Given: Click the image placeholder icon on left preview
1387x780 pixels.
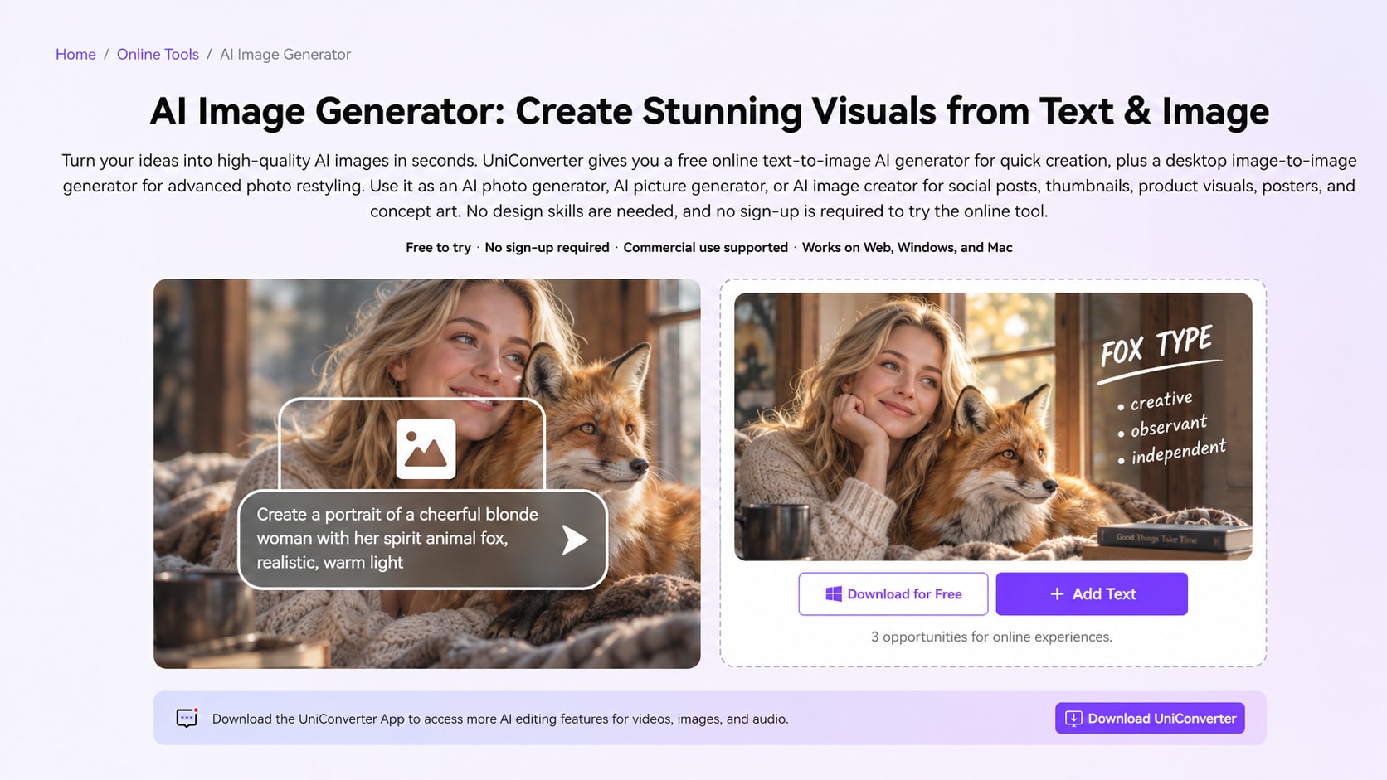Looking at the screenshot, I should pos(426,448).
